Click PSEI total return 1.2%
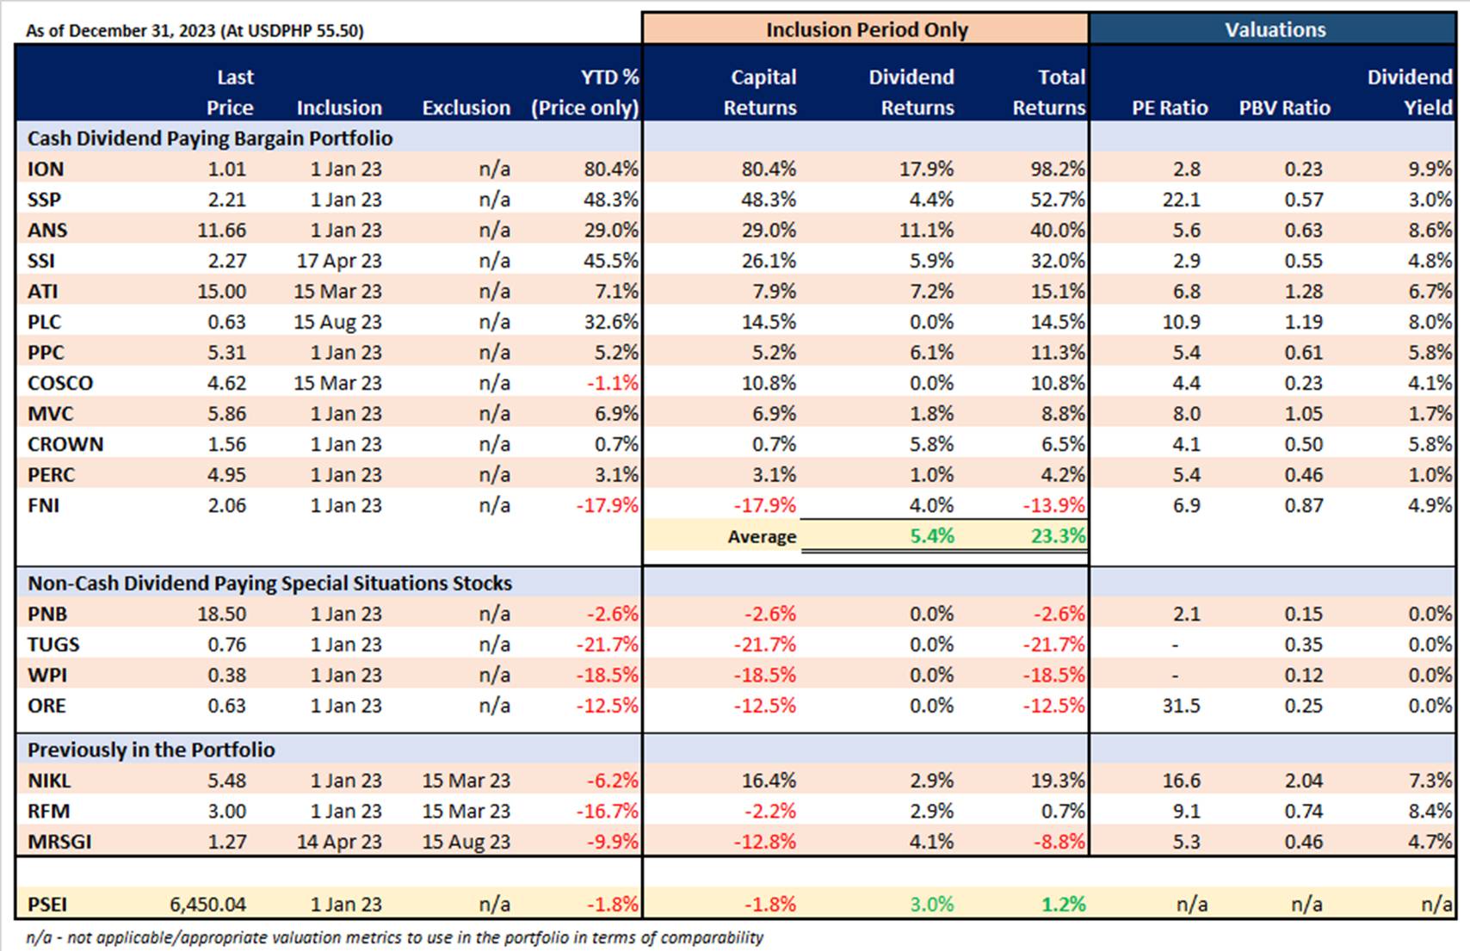The height and width of the screenshot is (951, 1470). point(1064,905)
